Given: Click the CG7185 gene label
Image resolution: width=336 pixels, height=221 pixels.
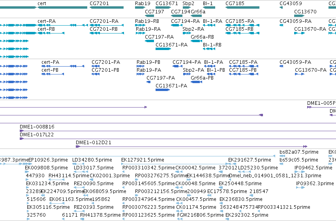Looking at the screenshot, I should [x=235, y=4].
